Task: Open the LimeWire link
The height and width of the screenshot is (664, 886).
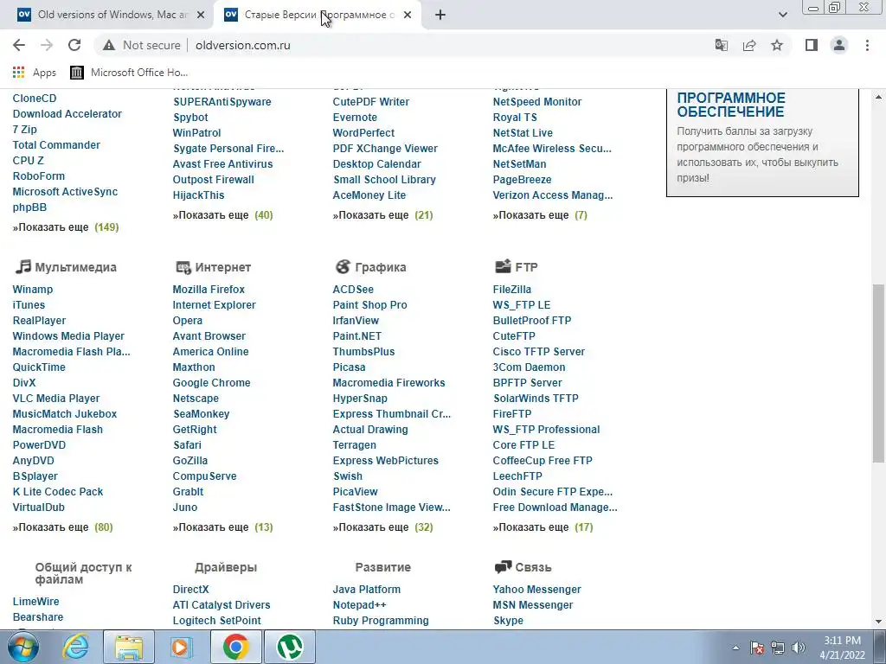Action: (x=35, y=602)
